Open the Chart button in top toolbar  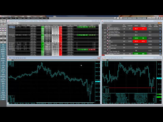coord(2,18)
